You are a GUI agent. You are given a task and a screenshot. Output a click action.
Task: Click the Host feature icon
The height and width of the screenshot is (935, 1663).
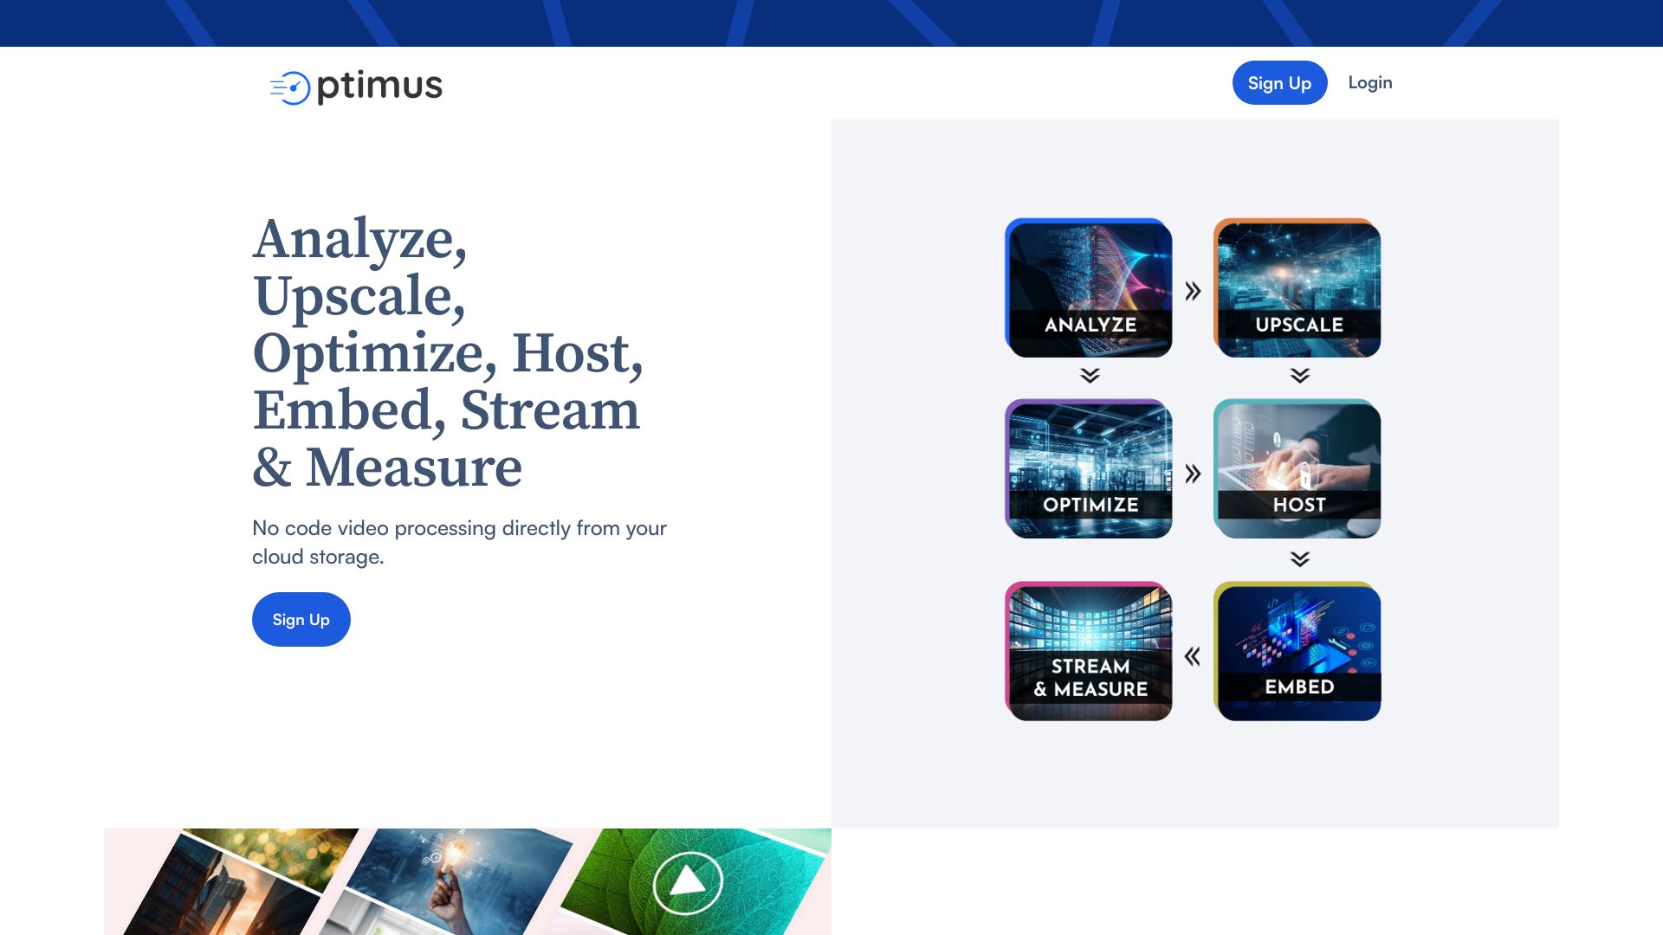click(1297, 469)
